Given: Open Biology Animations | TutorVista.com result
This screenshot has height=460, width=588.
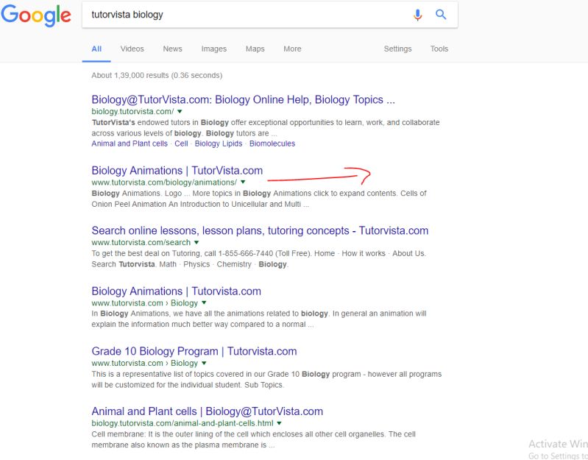Looking at the screenshot, I should 177,171.
